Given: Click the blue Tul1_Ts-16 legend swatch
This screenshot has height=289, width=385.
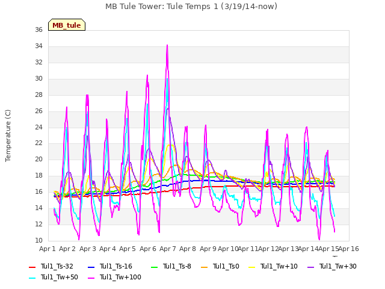Looking at the screenshot, I should 91,267.
